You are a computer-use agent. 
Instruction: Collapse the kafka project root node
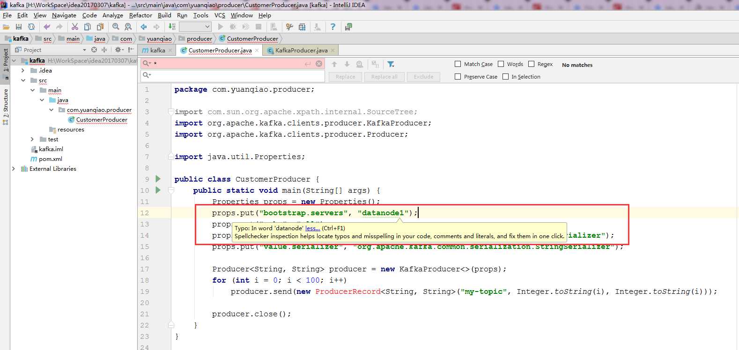tap(14, 60)
